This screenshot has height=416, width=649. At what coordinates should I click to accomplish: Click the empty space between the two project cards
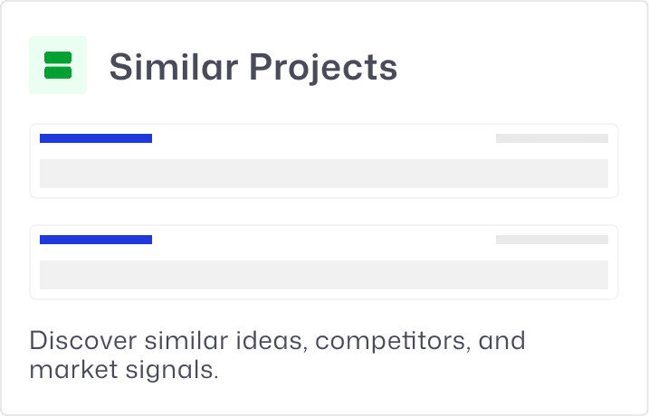click(x=324, y=212)
